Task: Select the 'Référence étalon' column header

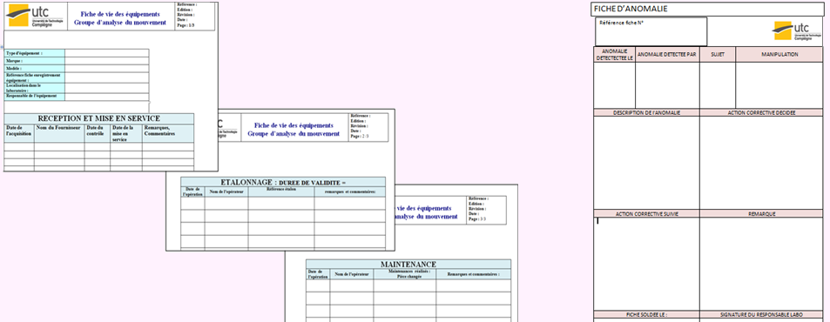Action: tap(281, 192)
